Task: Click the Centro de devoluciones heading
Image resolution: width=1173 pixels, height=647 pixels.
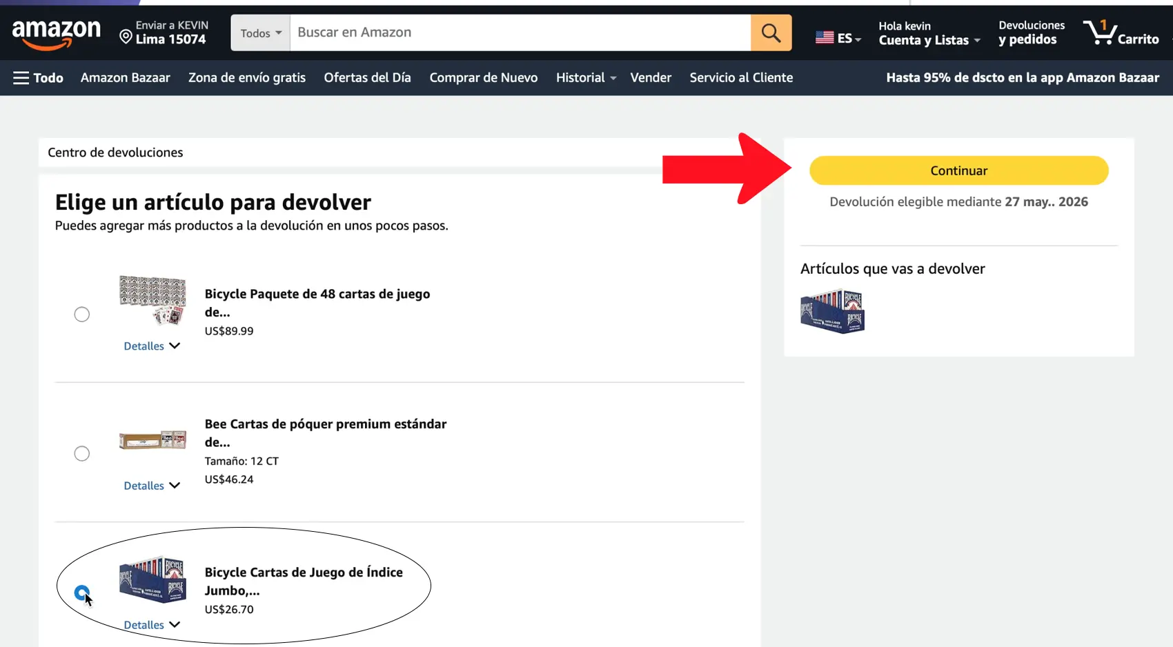Action: 115,152
